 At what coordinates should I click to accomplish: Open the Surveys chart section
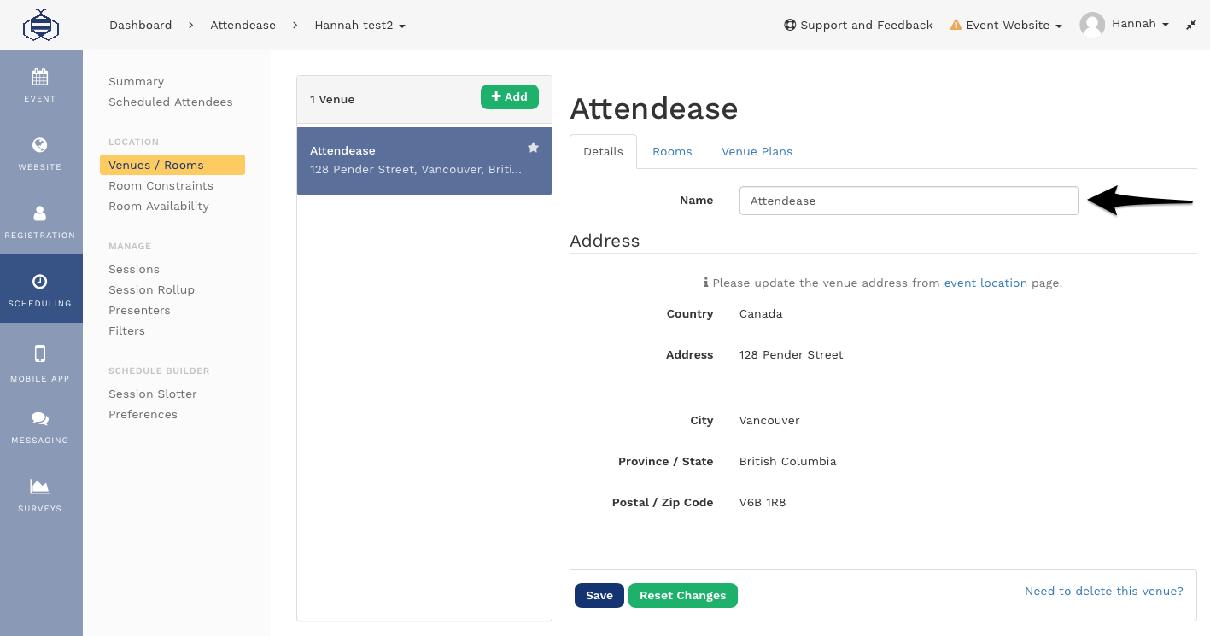(x=40, y=494)
